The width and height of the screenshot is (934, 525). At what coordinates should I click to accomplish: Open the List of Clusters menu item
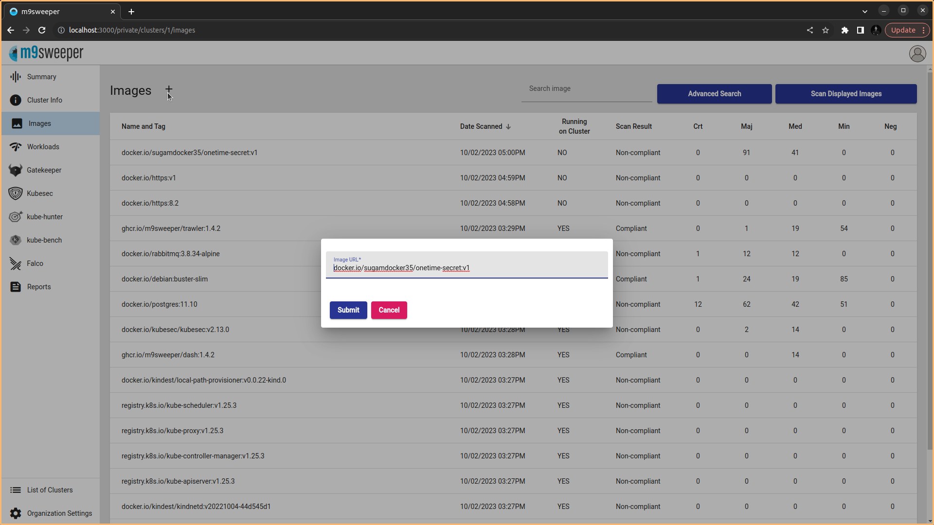50,490
